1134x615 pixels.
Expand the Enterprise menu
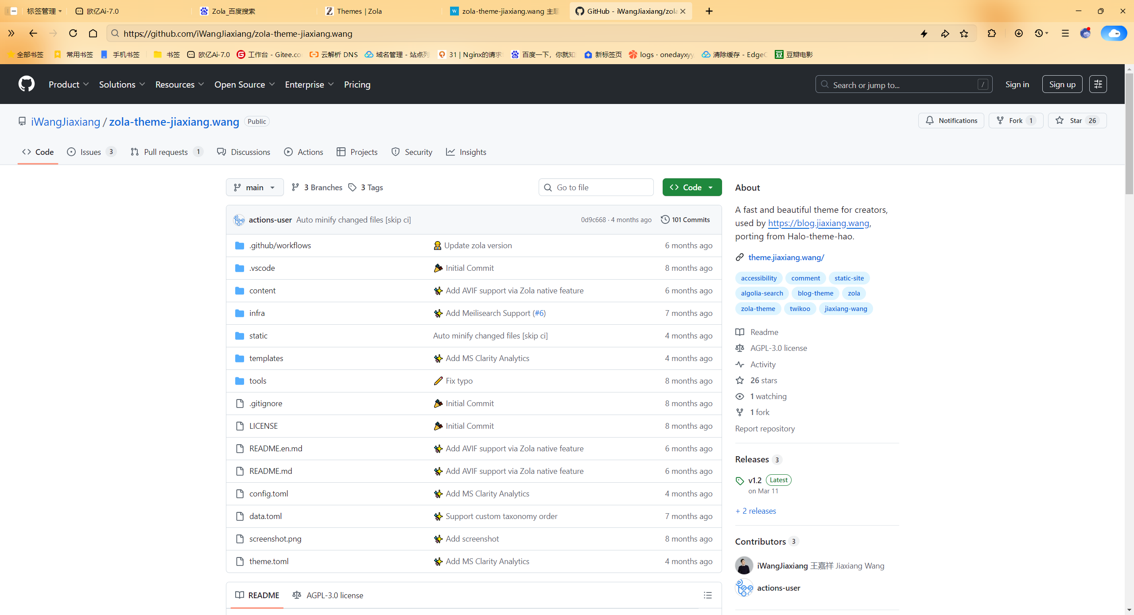click(309, 84)
